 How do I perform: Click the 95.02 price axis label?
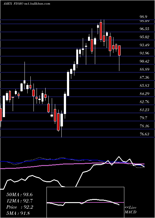(x=144, y=37)
